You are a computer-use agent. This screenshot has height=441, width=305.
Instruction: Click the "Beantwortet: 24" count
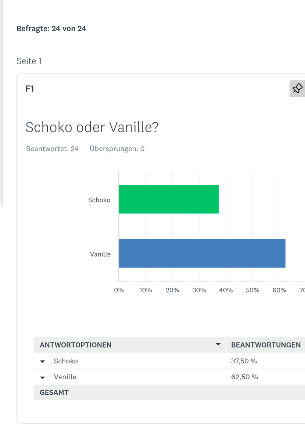(x=52, y=149)
